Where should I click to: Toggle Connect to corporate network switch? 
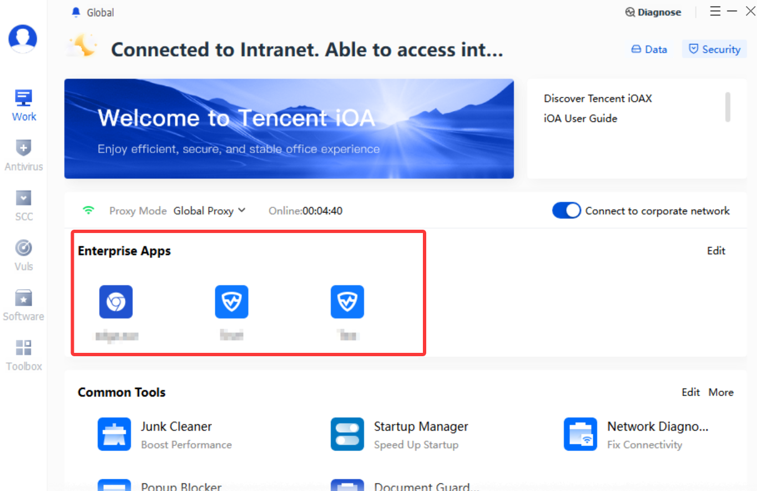[566, 211]
